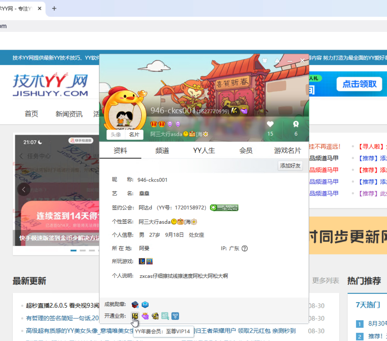Image resolution: width=387 pixels, height=341 pixels.
Task: Click the teal 虾 service icon
Action: click(x=165, y=316)
